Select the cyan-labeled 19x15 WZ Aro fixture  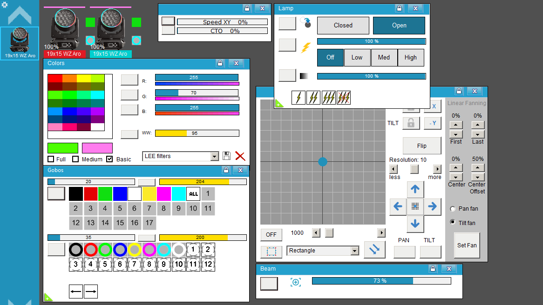(x=110, y=33)
